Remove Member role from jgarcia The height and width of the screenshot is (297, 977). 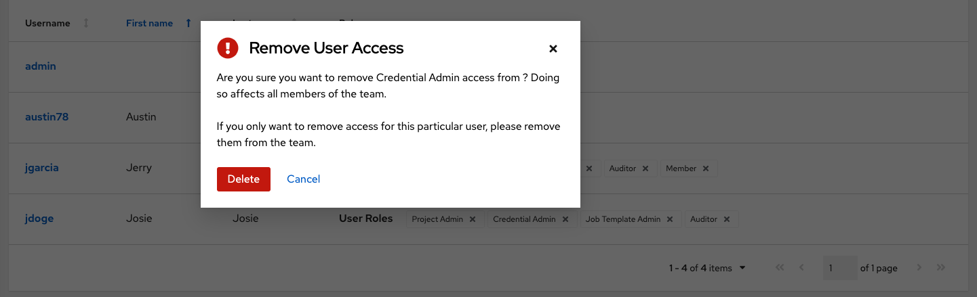point(706,168)
